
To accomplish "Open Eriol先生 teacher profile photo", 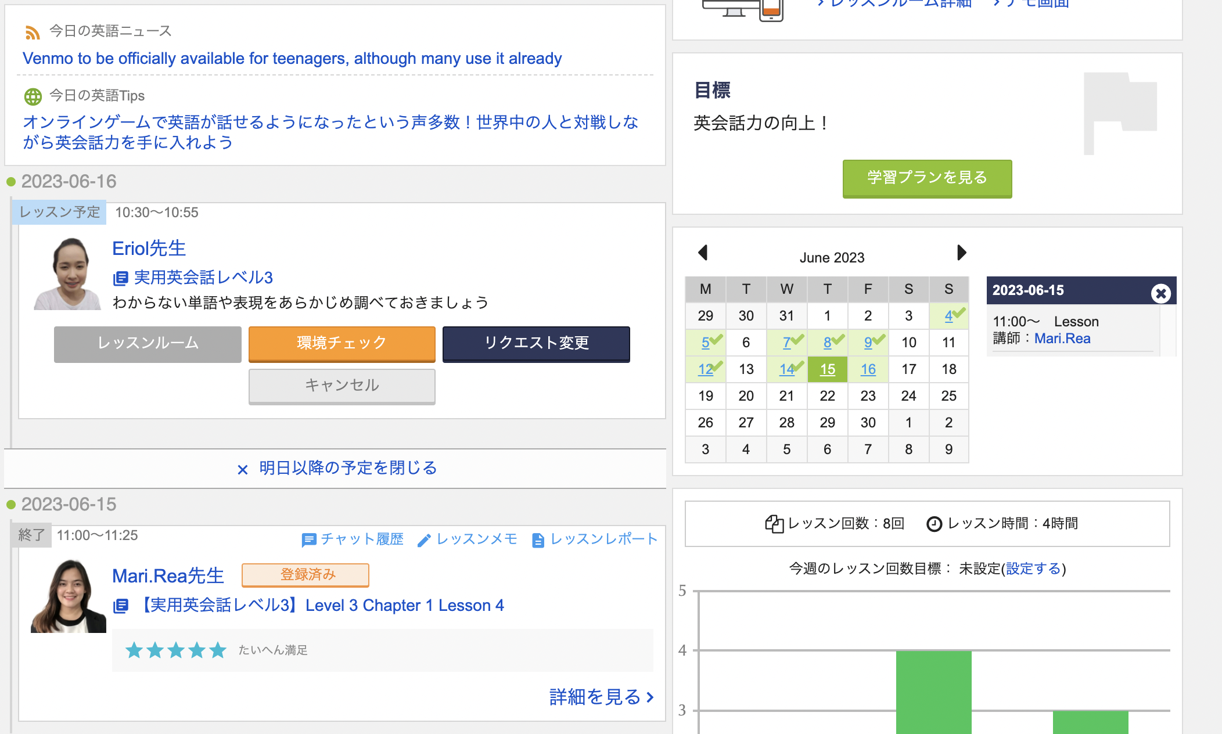I will click(69, 274).
